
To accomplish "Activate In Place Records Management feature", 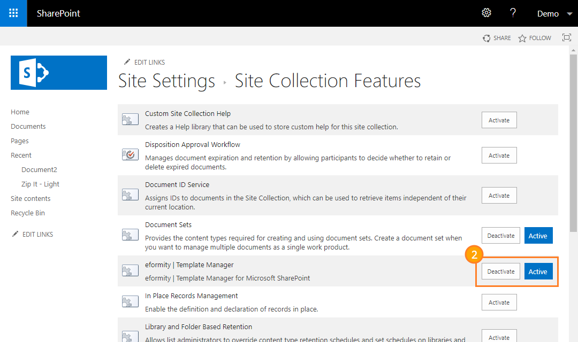I will (x=499, y=302).
